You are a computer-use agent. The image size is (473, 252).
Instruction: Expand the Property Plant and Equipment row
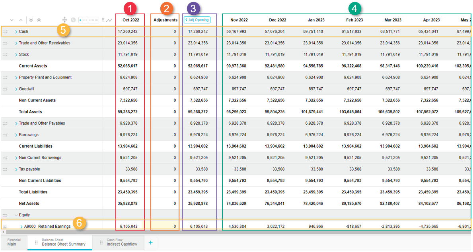click(16, 78)
